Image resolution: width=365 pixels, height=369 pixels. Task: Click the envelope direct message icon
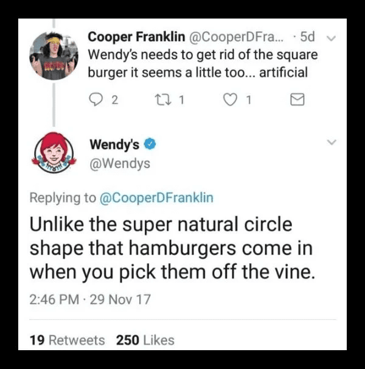(297, 99)
